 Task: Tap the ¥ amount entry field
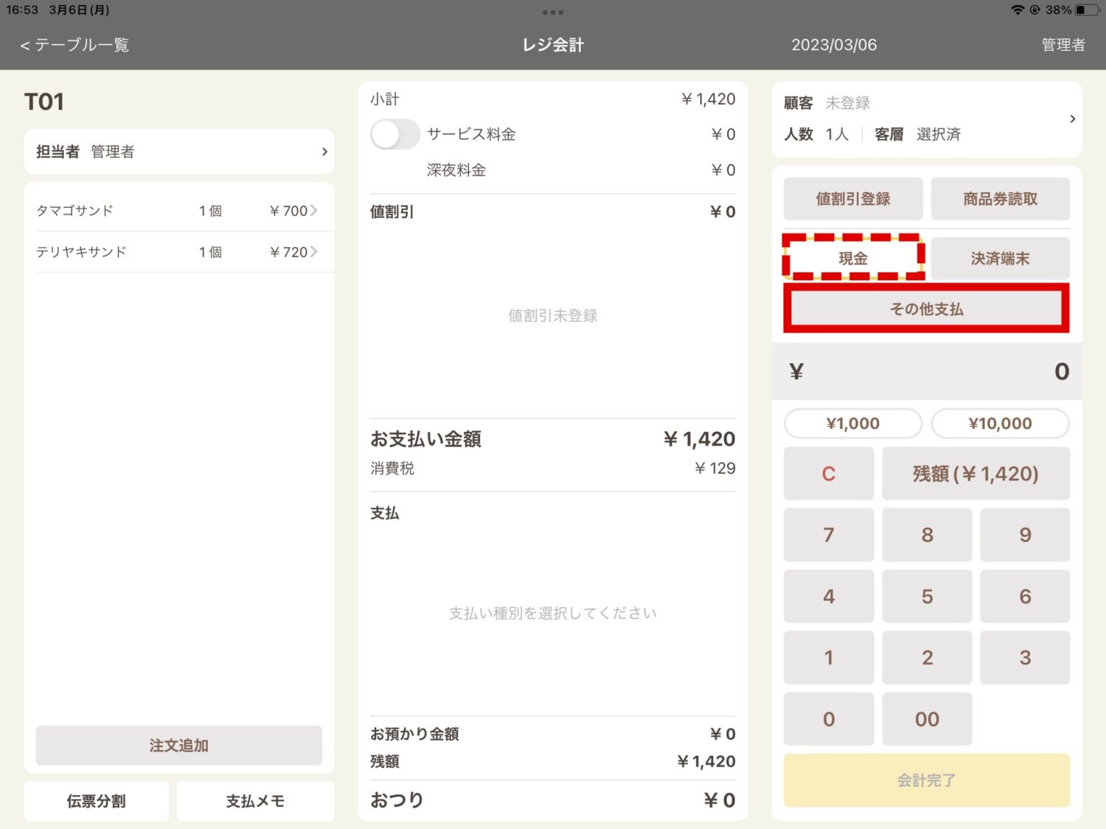pos(926,371)
